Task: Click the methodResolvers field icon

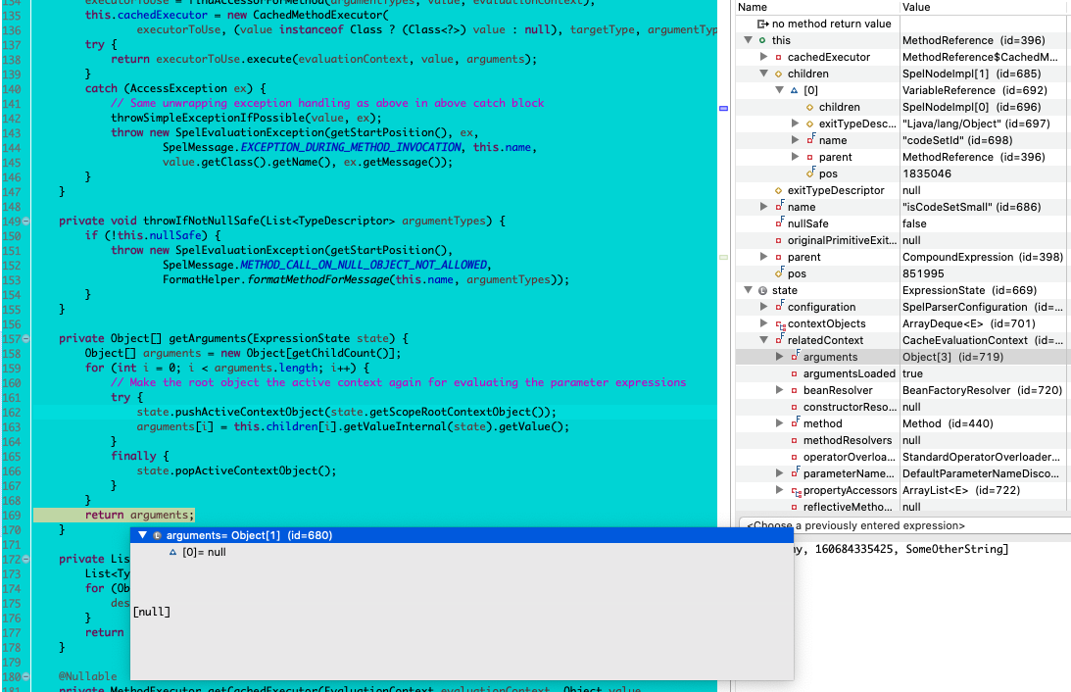Action: [x=795, y=441]
